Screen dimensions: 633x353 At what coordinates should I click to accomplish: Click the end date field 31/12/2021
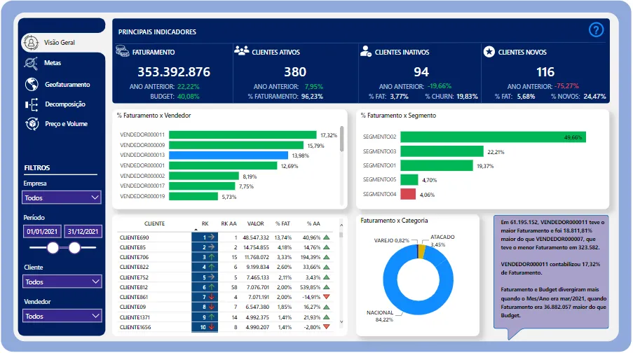click(83, 232)
